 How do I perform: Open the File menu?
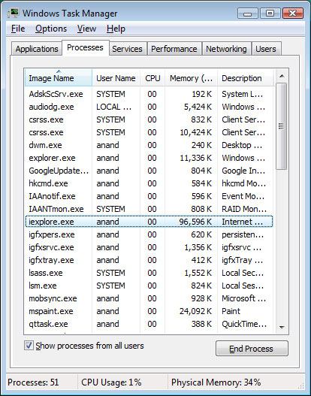click(x=18, y=29)
